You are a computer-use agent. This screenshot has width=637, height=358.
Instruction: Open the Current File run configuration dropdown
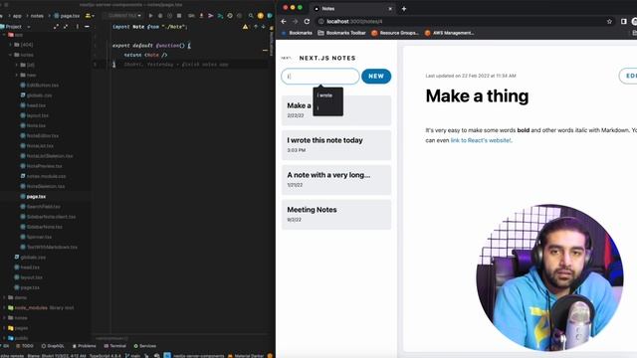click(123, 16)
